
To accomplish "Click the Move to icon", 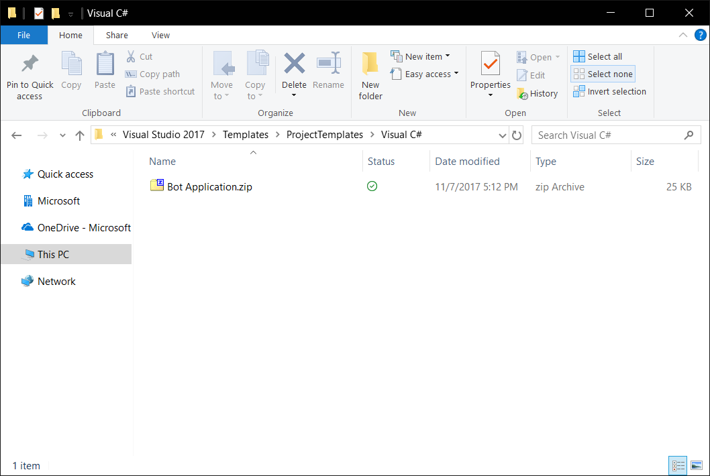I will click(223, 63).
